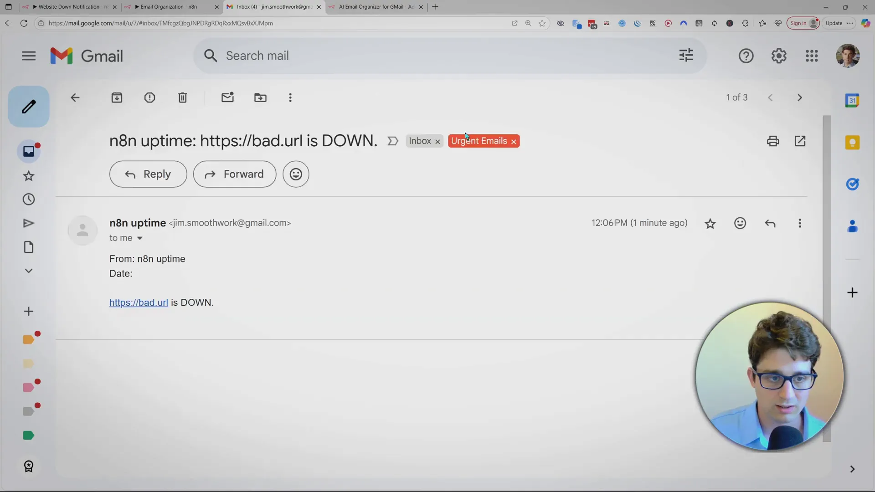This screenshot has height=492, width=875.
Task: Archive this email
Action: point(117,97)
